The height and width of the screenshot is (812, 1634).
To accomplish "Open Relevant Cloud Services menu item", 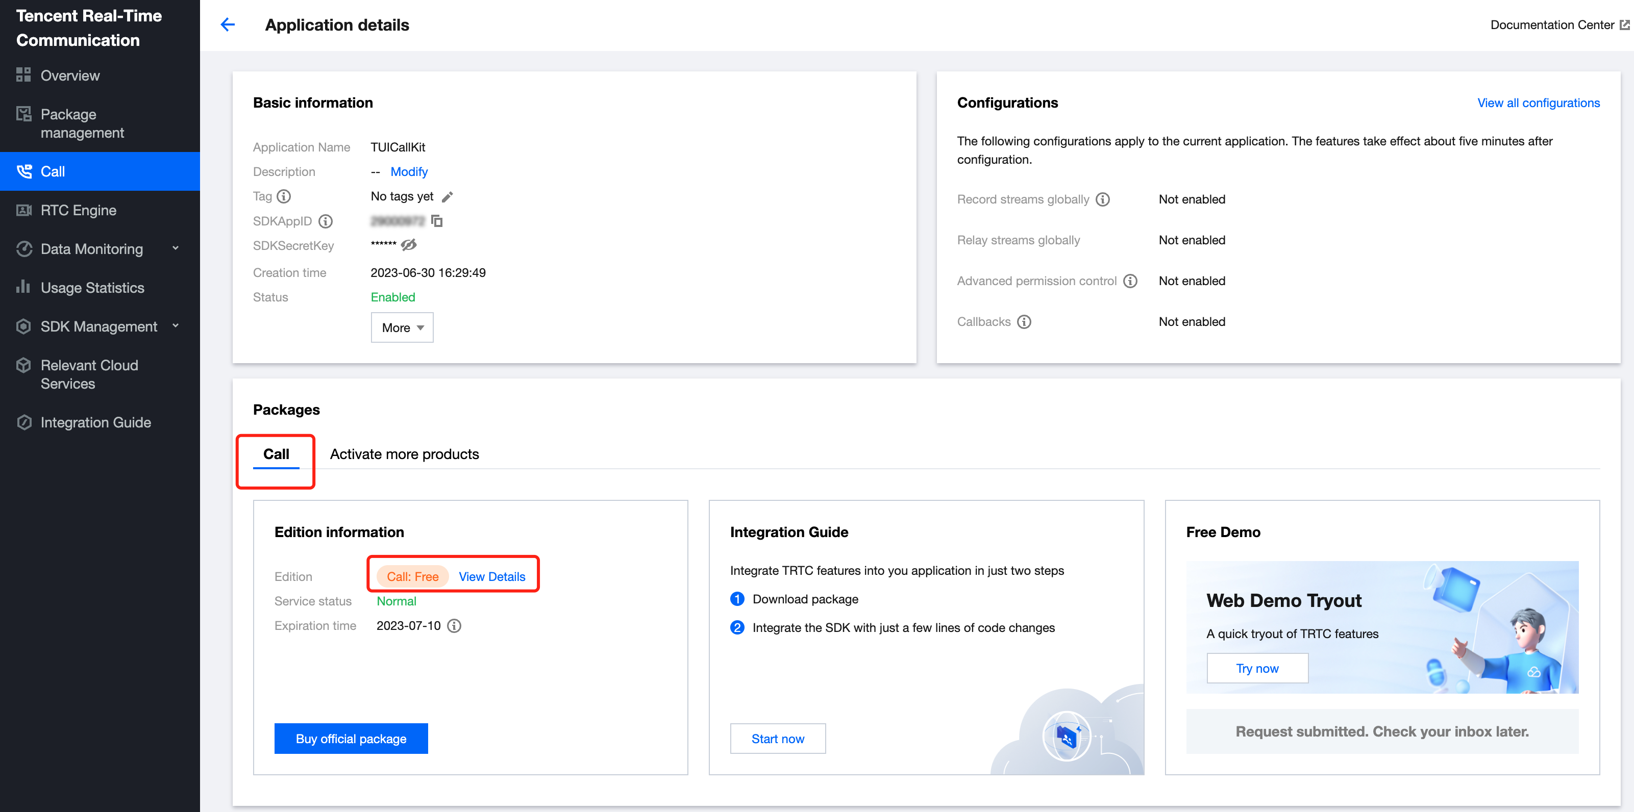I will (100, 374).
